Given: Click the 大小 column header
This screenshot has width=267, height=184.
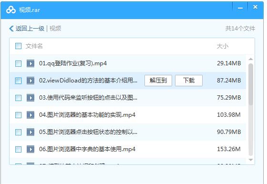Looking at the screenshot, I should point(223,46).
